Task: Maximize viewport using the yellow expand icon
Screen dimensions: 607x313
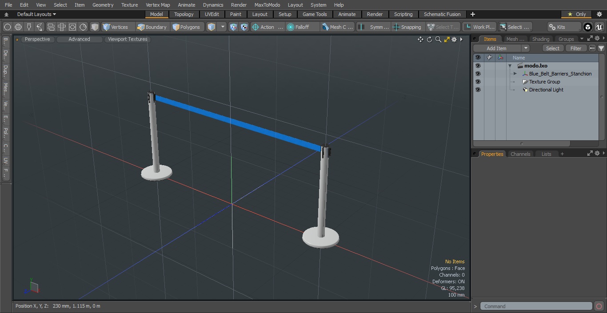Action: [447, 40]
